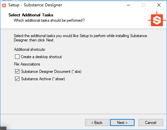Click the Next > button
This screenshot has width=167, height=130.
pos(122,123)
